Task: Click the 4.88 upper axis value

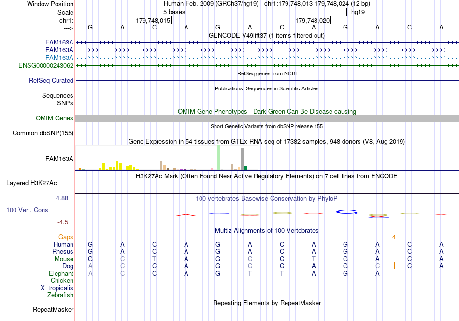Action: [x=62, y=198]
